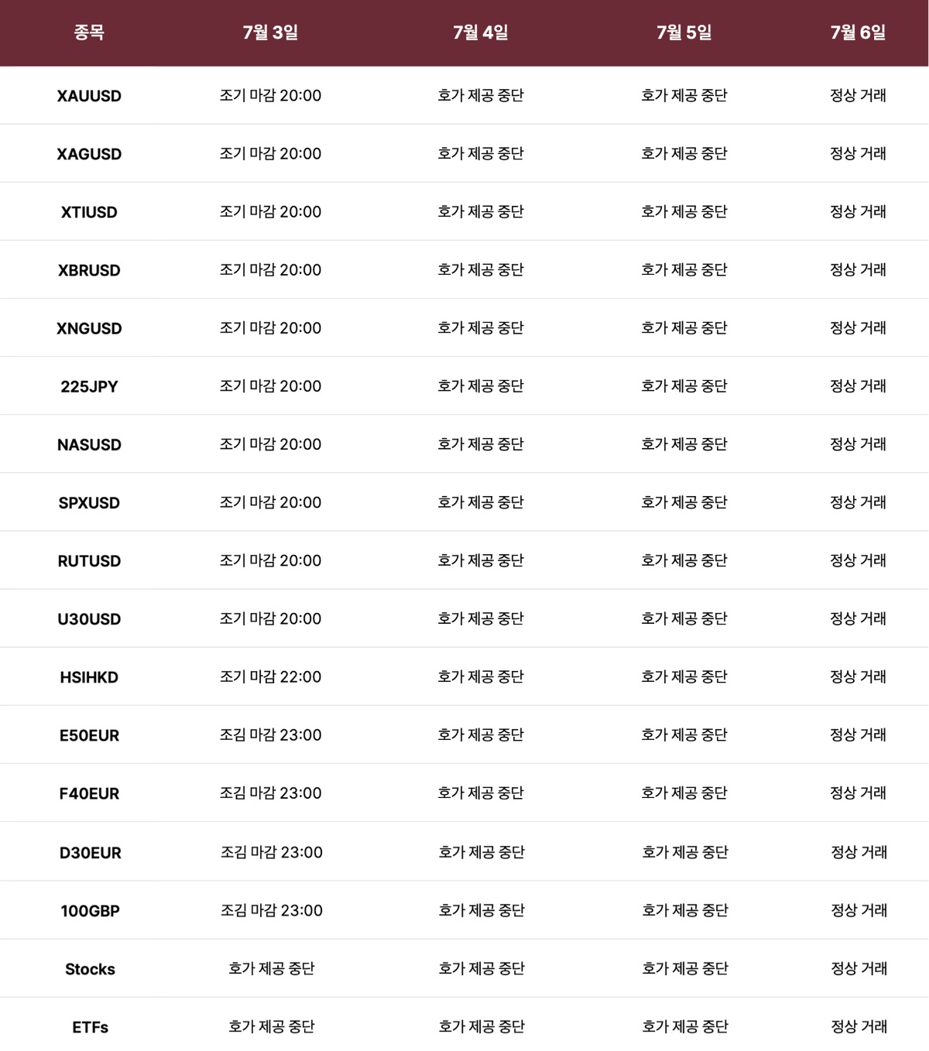This screenshot has height=1051, width=929.
Task: Click Stocks 7월 3일 호가 제공 중단 cell
Action: (272, 968)
